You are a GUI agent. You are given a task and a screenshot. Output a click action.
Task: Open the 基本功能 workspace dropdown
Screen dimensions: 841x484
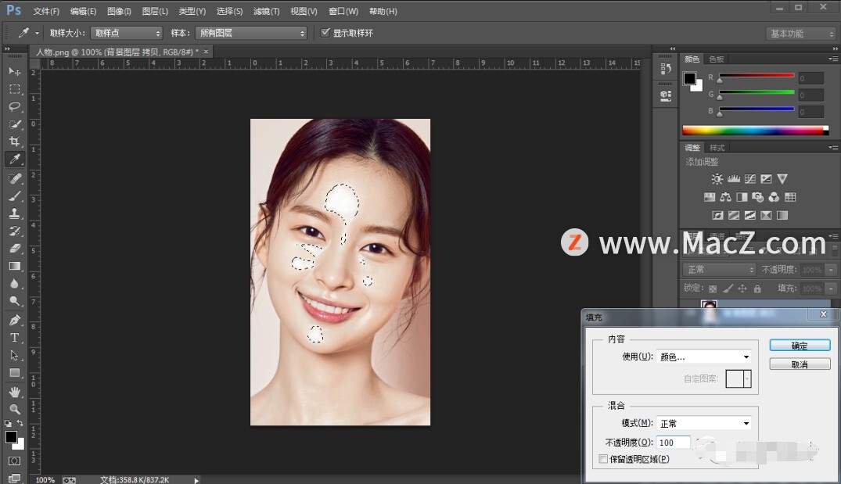coord(801,34)
